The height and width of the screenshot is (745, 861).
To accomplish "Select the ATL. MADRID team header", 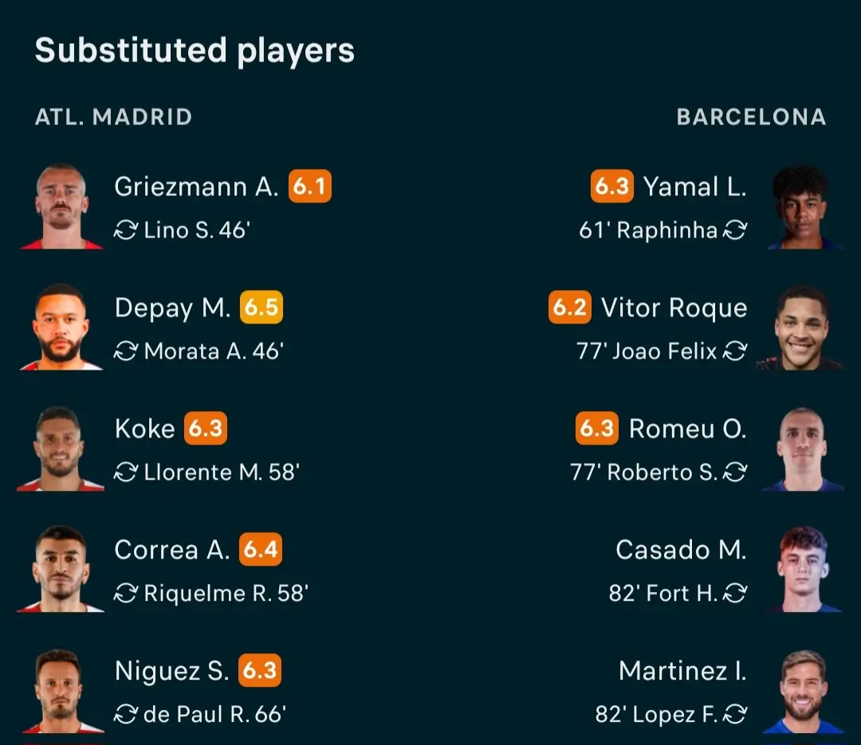I will tap(113, 117).
